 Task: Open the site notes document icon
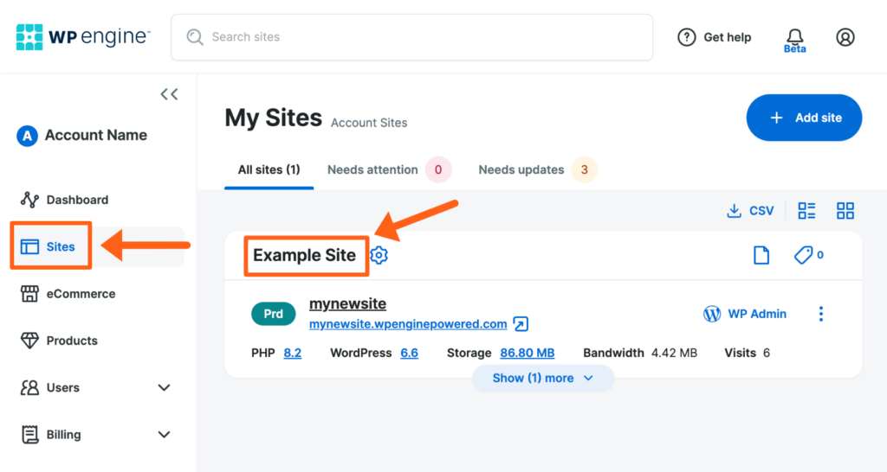click(761, 255)
